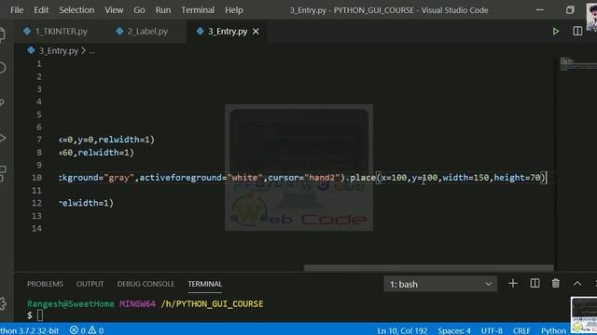Open the Edit menu
This screenshot has height=335, width=597.
click(x=41, y=10)
